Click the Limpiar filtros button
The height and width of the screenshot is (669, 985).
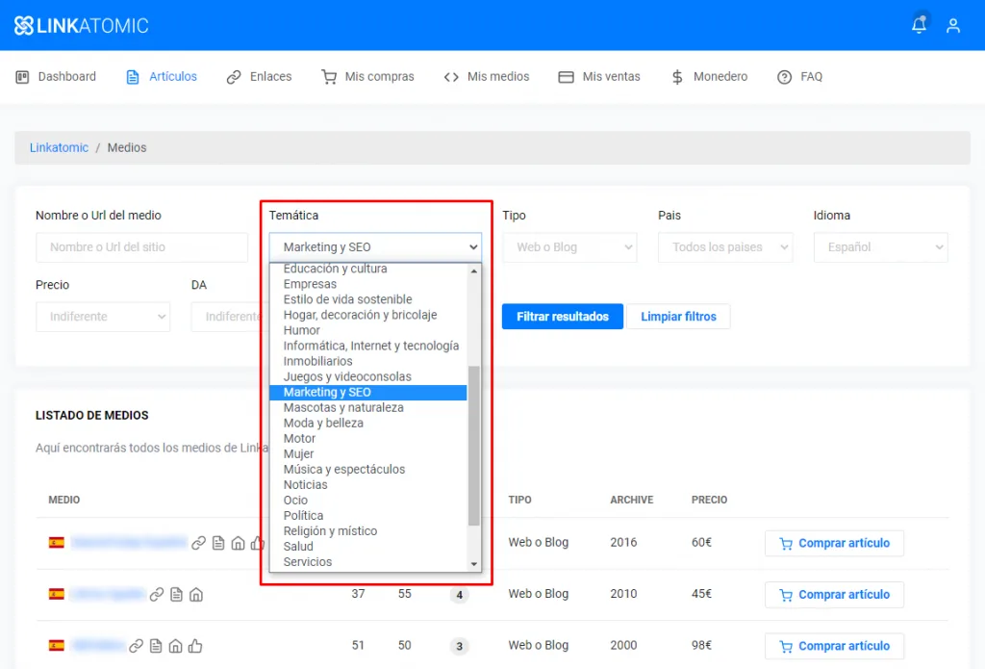click(x=678, y=317)
